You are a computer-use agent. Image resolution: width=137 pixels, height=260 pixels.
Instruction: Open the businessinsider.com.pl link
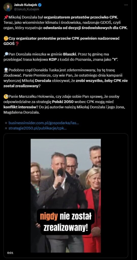[44, 123]
